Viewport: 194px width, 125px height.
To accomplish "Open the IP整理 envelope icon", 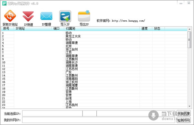I will click(46, 16).
